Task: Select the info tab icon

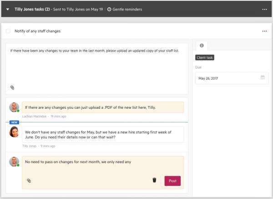Action: pyautogui.click(x=202, y=45)
